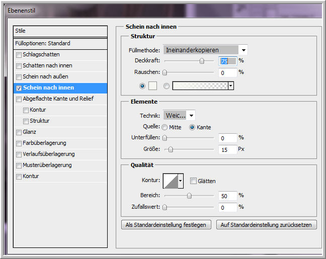Open the Schein nach außen settings
Screen dimensions: 326x259
[x=60, y=77]
